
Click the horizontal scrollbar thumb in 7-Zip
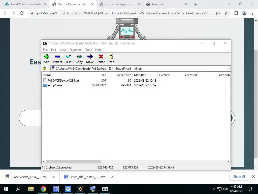point(73,161)
